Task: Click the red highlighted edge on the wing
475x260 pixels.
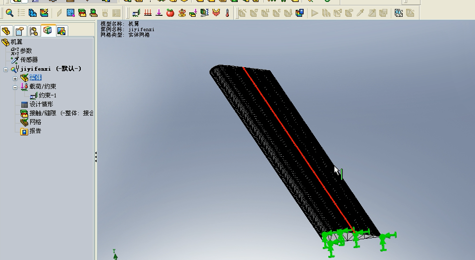Action: (x=298, y=150)
